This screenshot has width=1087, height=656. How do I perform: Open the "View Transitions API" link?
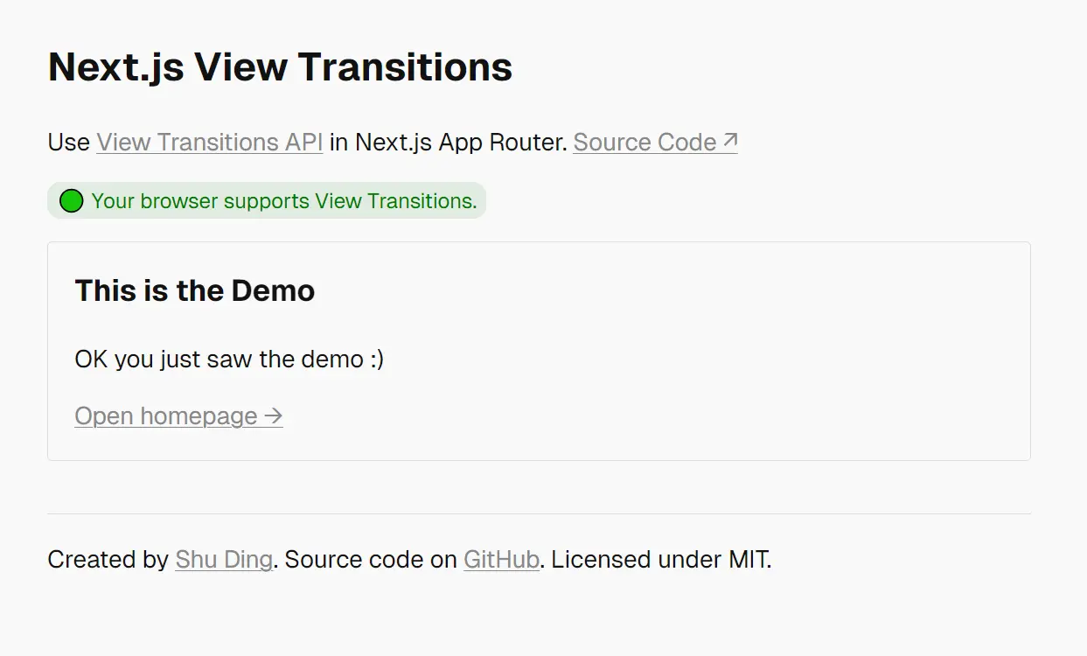[x=210, y=143]
